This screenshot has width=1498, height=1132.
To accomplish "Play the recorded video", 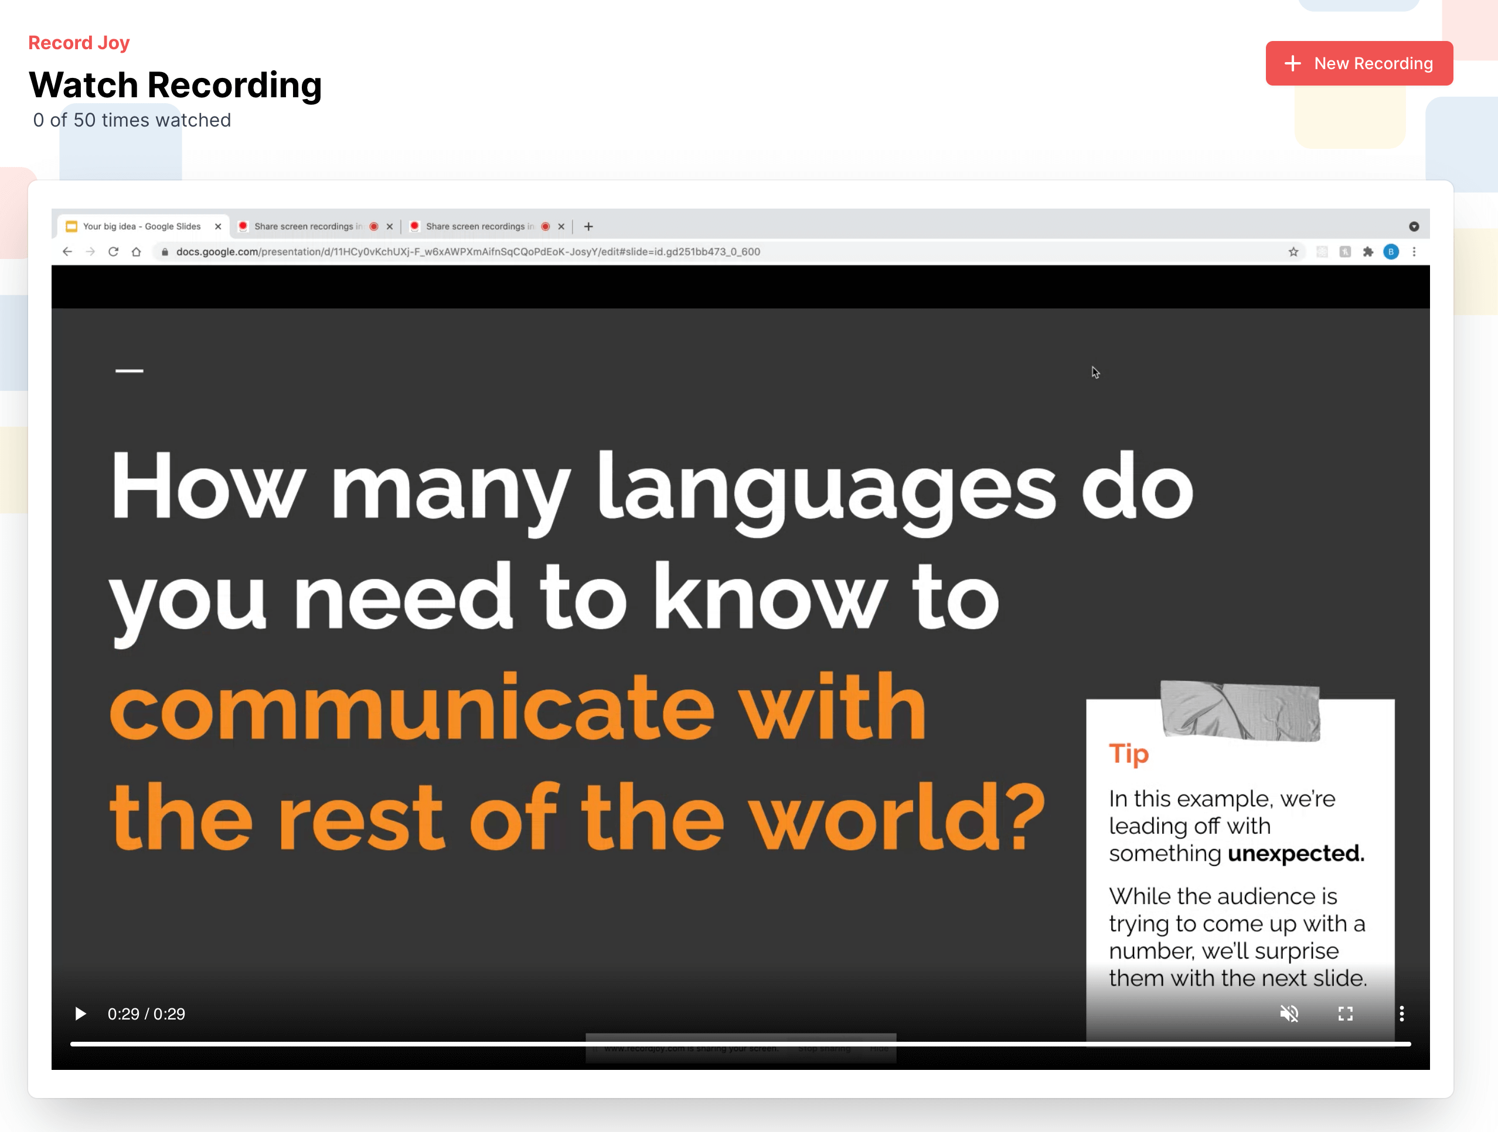I will click(80, 1014).
